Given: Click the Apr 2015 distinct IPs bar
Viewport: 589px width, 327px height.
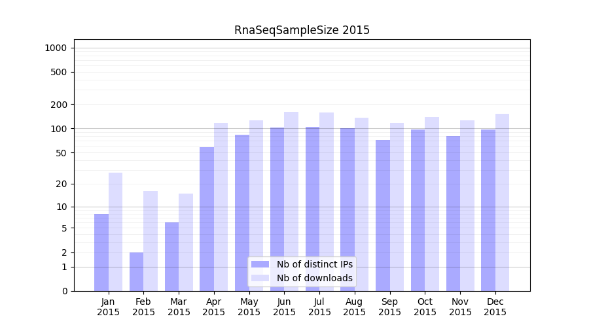Looking at the screenshot, I should 207,219.
